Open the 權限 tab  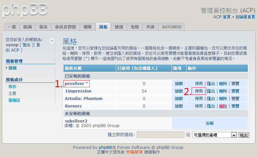click(88, 27)
